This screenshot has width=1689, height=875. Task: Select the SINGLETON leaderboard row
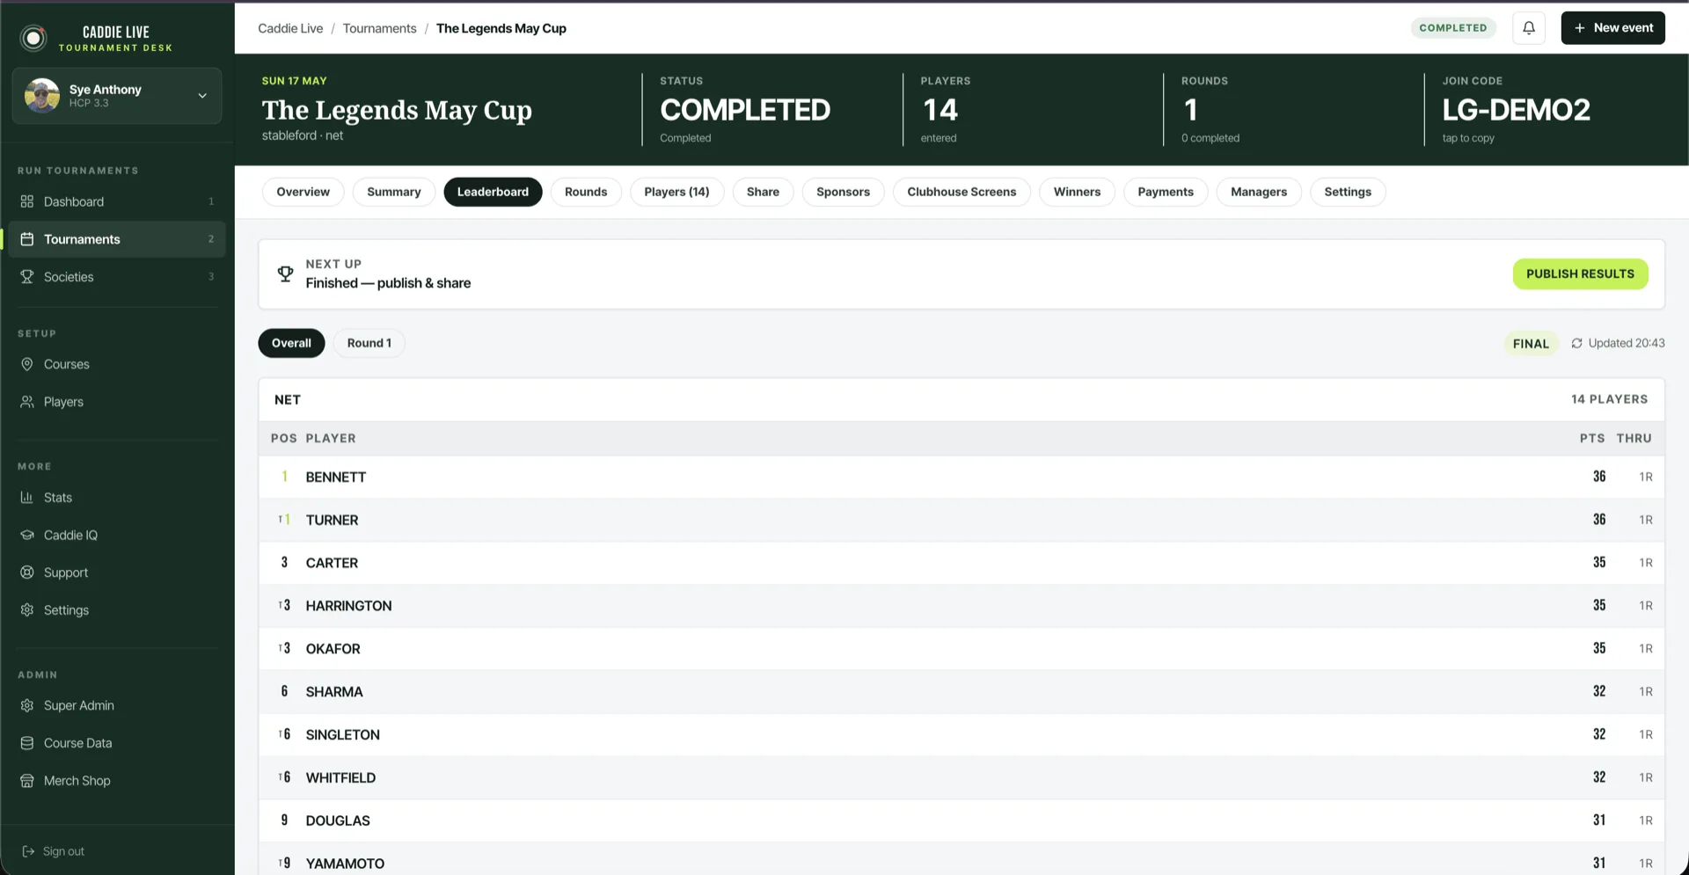pos(961,734)
